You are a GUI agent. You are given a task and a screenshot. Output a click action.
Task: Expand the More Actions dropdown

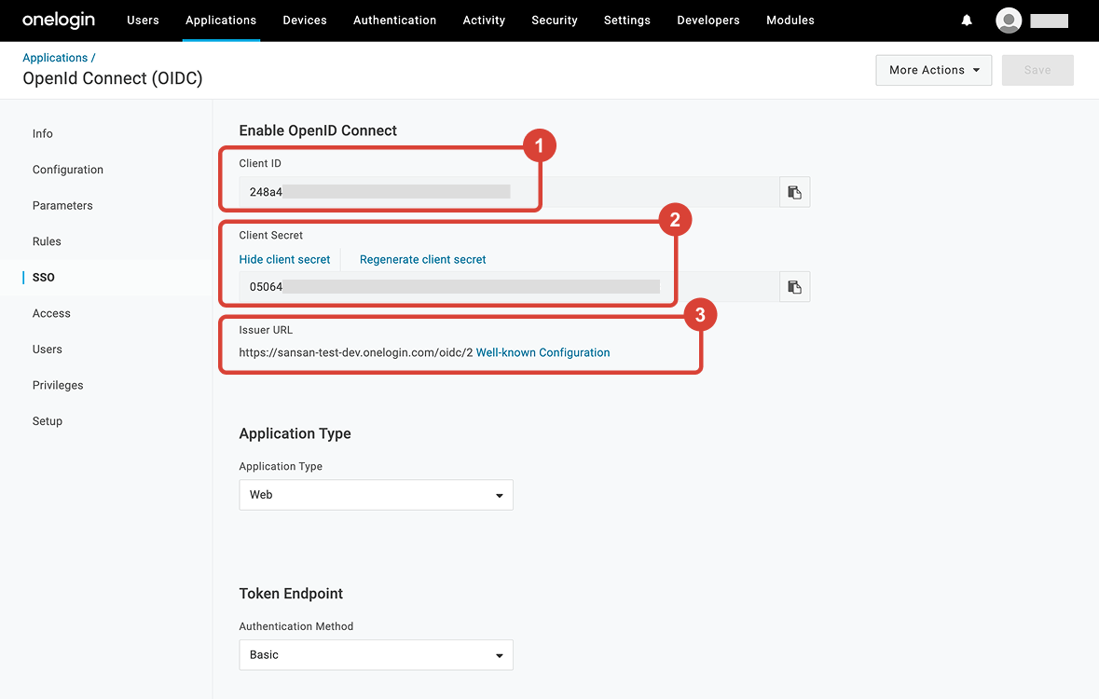coord(934,70)
